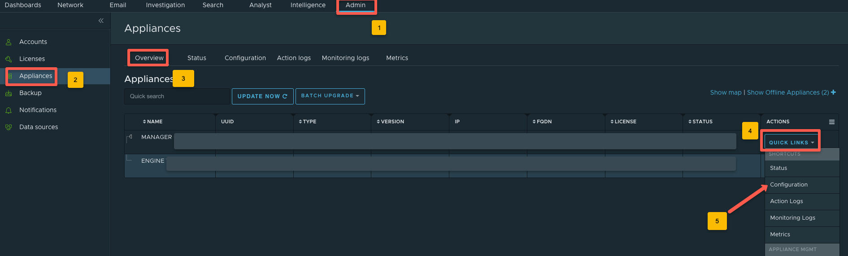Image resolution: width=848 pixels, height=256 pixels.
Task: Open the Email menu
Action: point(118,5)
